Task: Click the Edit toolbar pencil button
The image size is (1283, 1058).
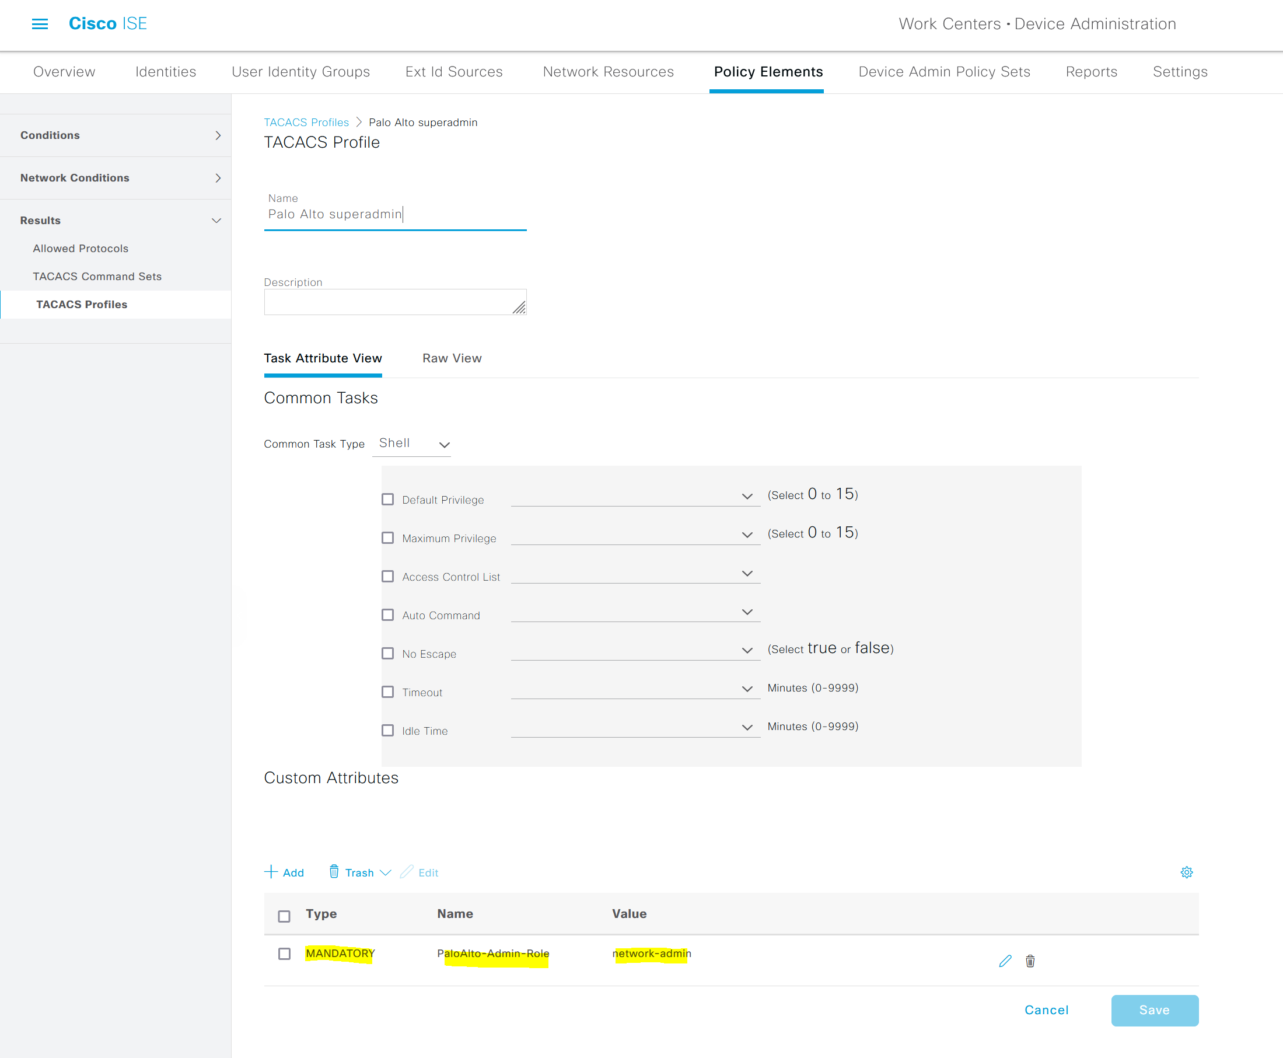Action: [x=419, y=872]
